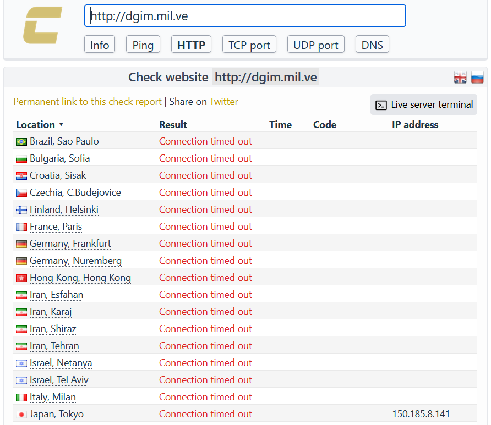
Task: Open the Info check tab
Action: 100,45
